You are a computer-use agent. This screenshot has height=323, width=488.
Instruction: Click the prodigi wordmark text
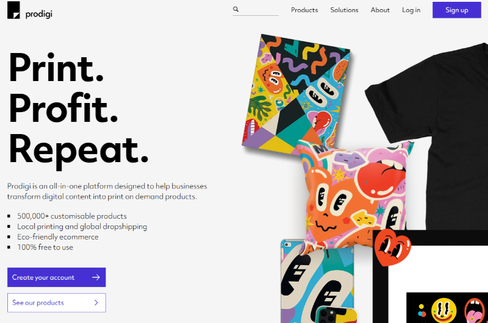pos(39,13)
